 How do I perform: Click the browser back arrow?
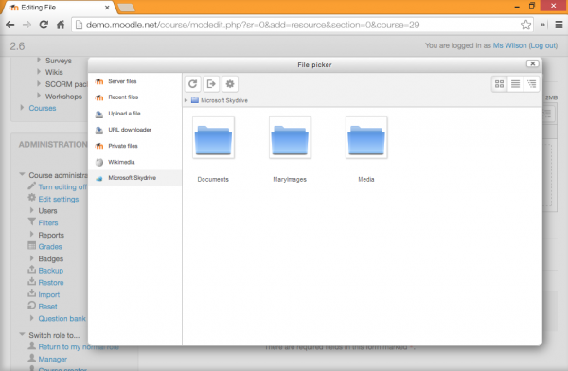coord(10,25)
